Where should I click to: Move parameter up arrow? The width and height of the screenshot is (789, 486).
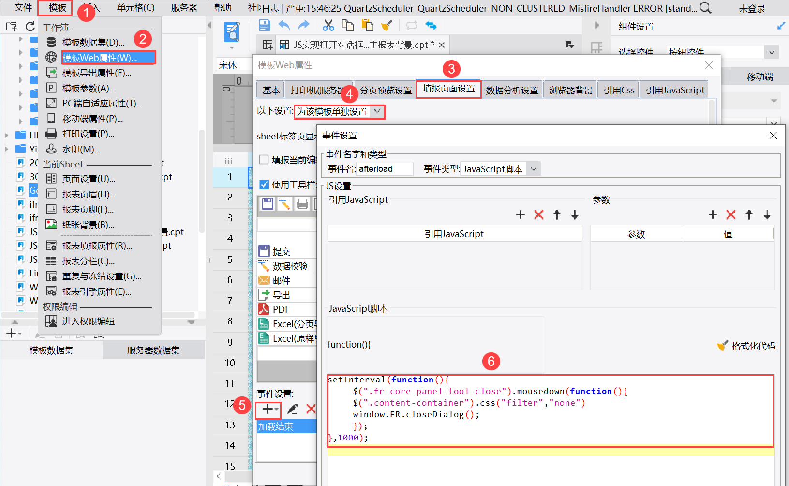coord(749,214)
